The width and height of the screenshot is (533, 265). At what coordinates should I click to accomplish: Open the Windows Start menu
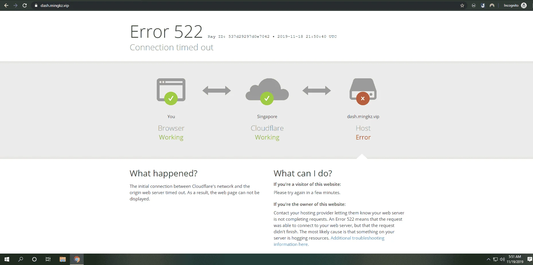tap(7, 259)
